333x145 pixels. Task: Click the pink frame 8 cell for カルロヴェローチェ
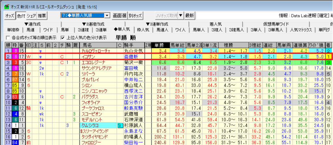pos(15,51)
